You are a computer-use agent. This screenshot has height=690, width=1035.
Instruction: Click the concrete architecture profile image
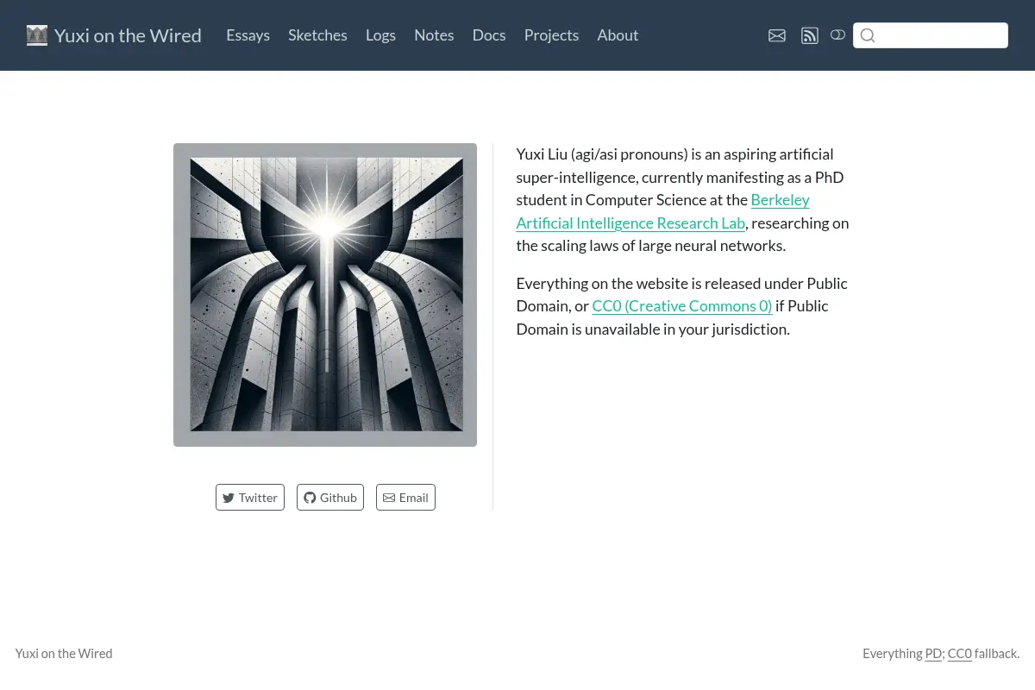point(325,295)
